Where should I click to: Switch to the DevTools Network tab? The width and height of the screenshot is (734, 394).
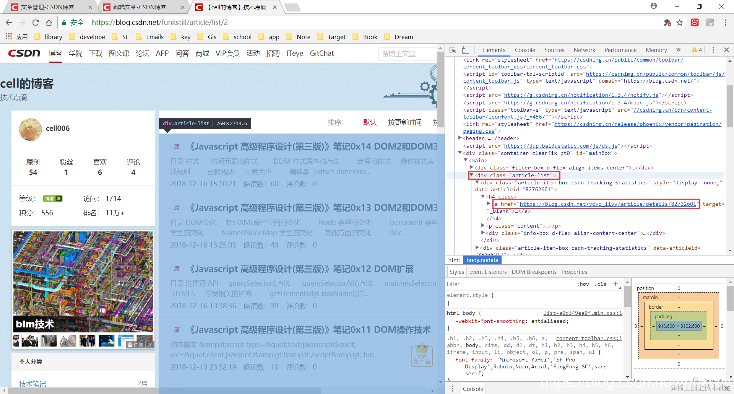click(x=585, y=50)
